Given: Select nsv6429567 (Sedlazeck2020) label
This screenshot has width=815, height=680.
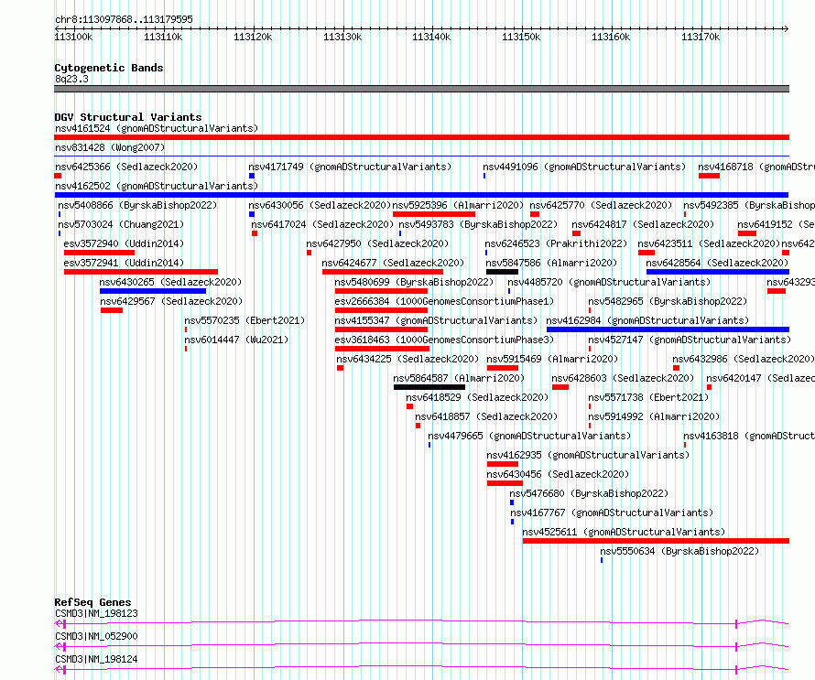Looking at the screenshot, I should tap(171, 301).
